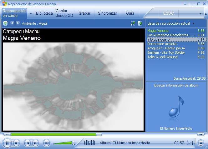Click the Windows Media Player logo icon
The image size is (208, 149).
4,4
